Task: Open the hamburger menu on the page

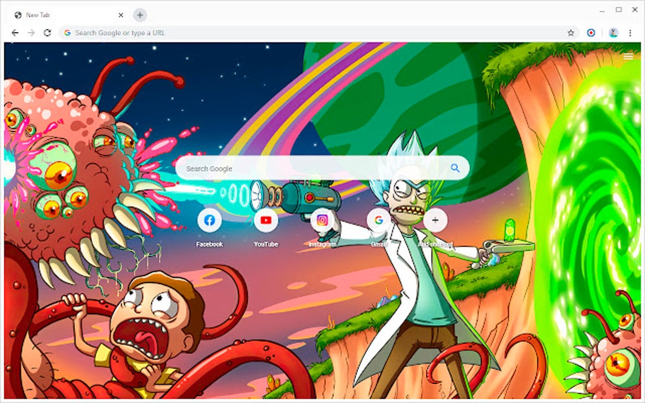Action: coord(628,56)
